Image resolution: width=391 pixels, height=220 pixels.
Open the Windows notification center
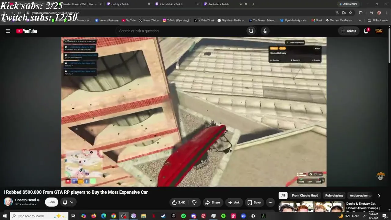[385, 216]
